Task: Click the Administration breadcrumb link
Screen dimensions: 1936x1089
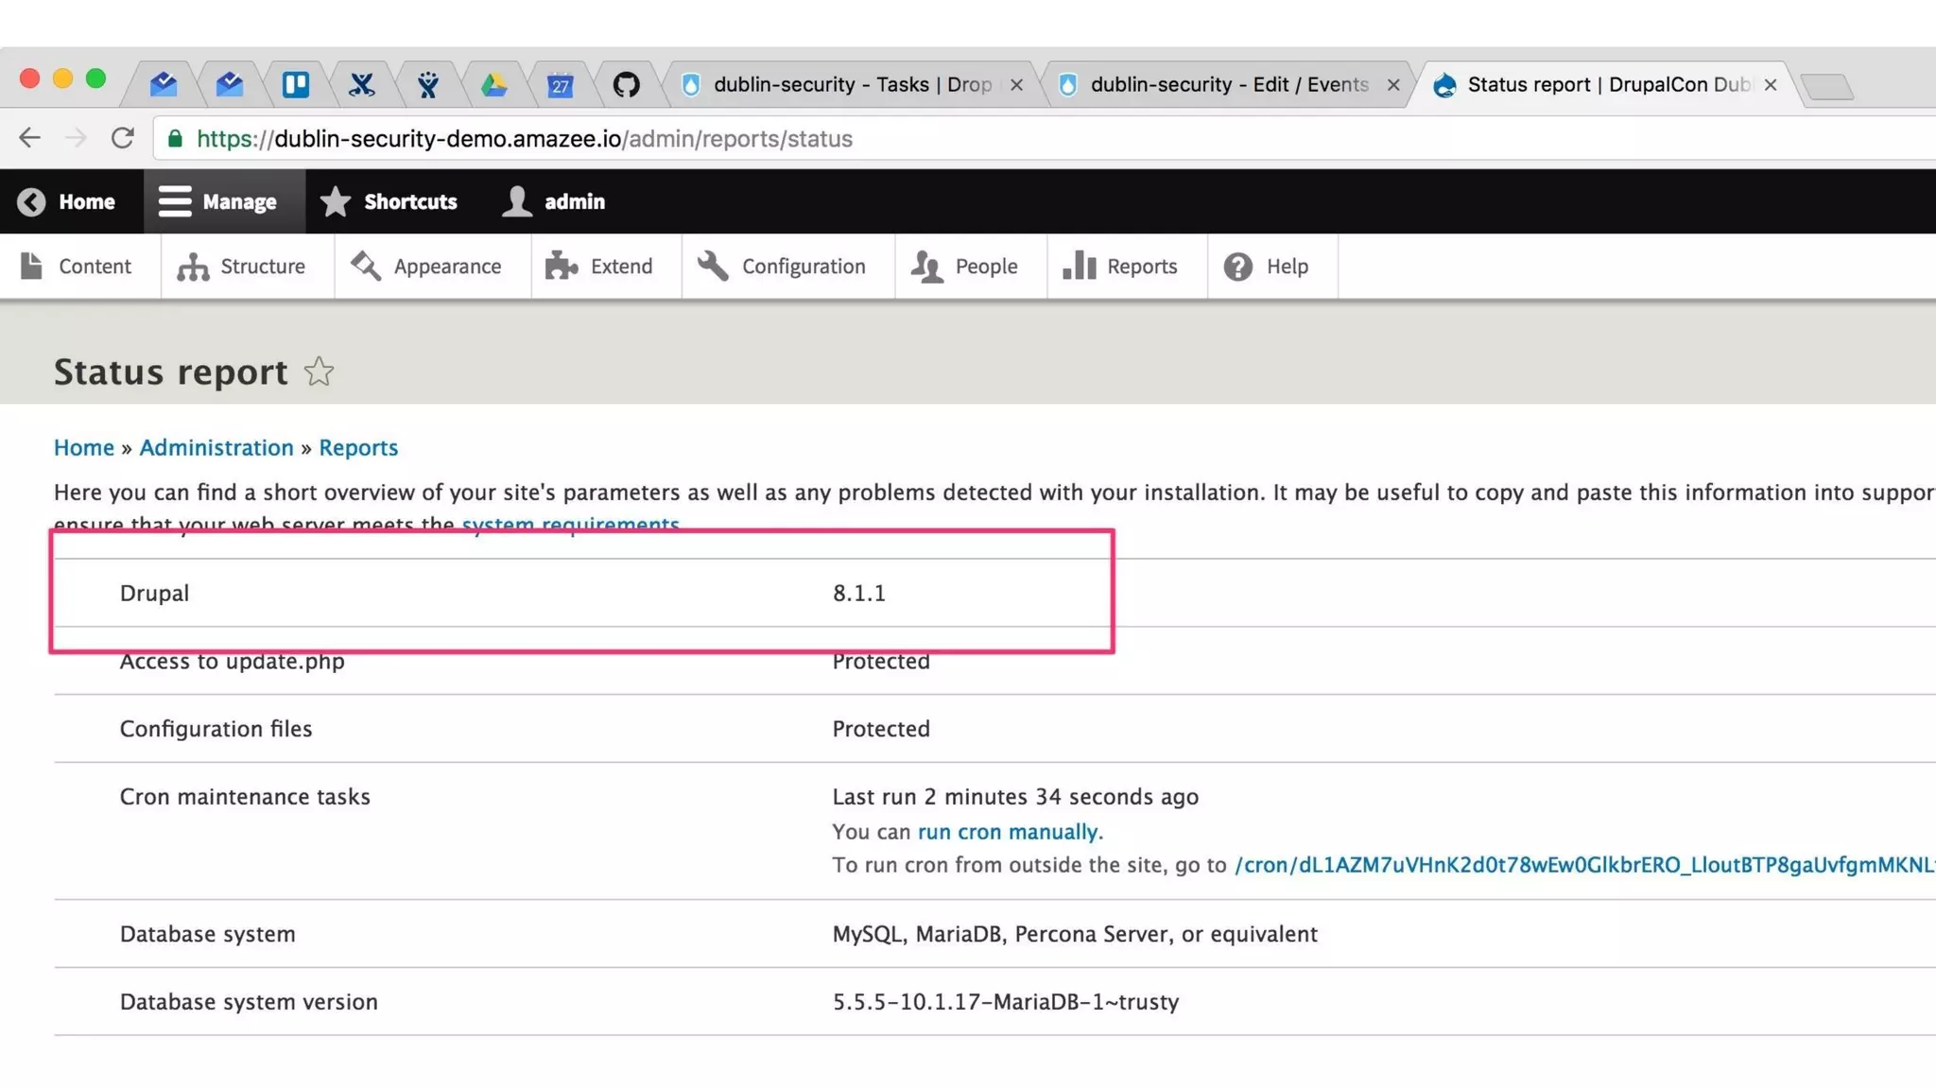Action: [x=216, y=448]
